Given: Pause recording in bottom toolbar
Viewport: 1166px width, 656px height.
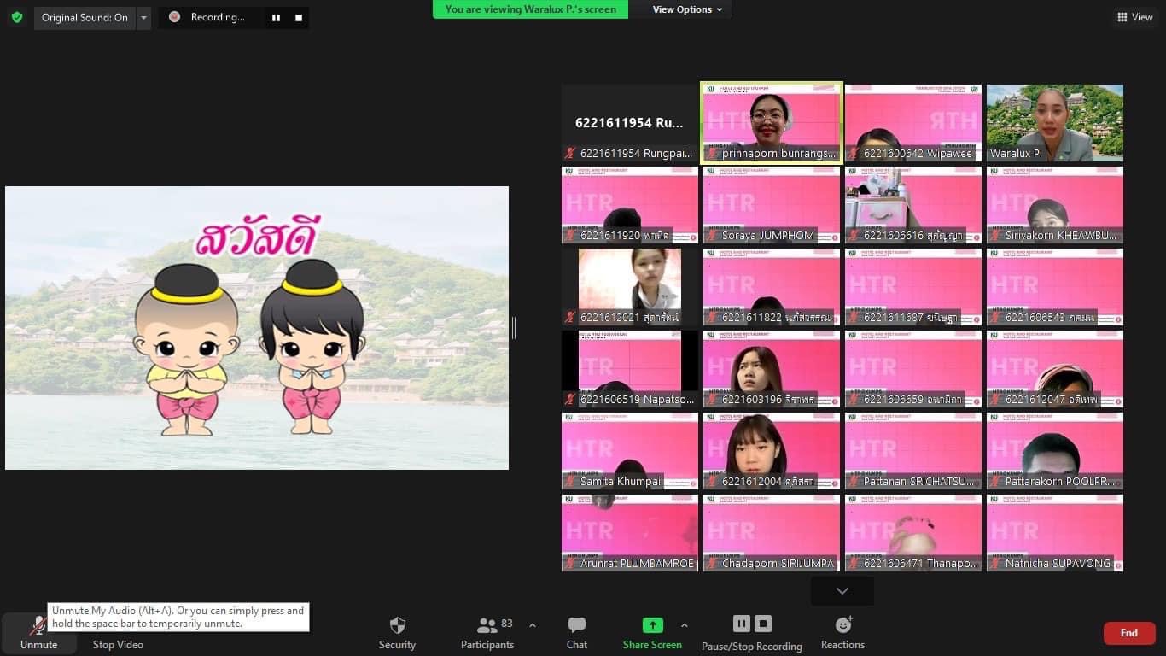Looking at the screenshot, I should [x=741, y=624].
